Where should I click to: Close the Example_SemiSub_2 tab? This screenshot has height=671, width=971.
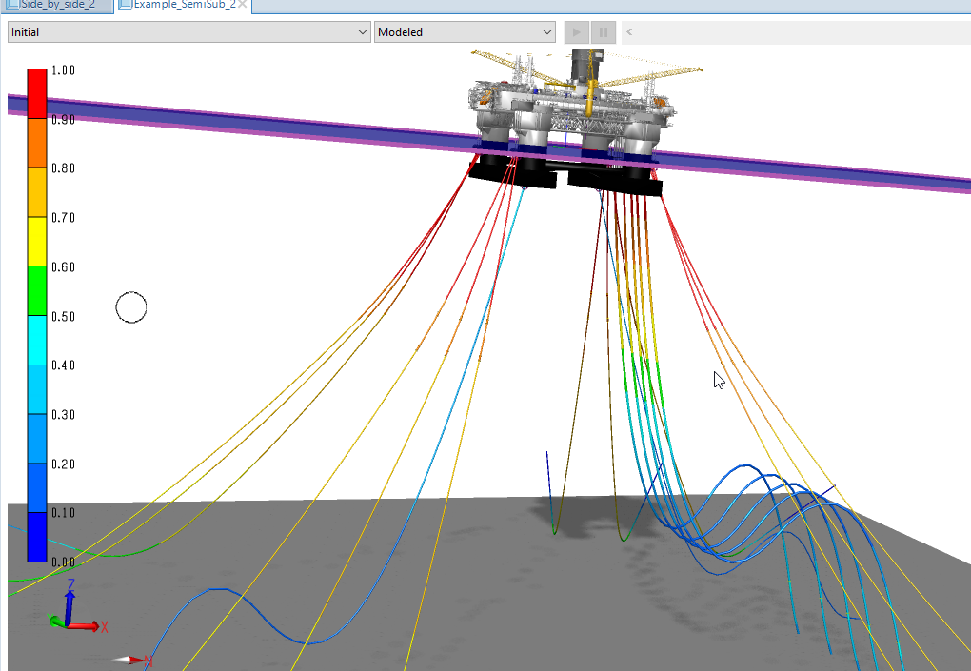[x=243, y=5]
